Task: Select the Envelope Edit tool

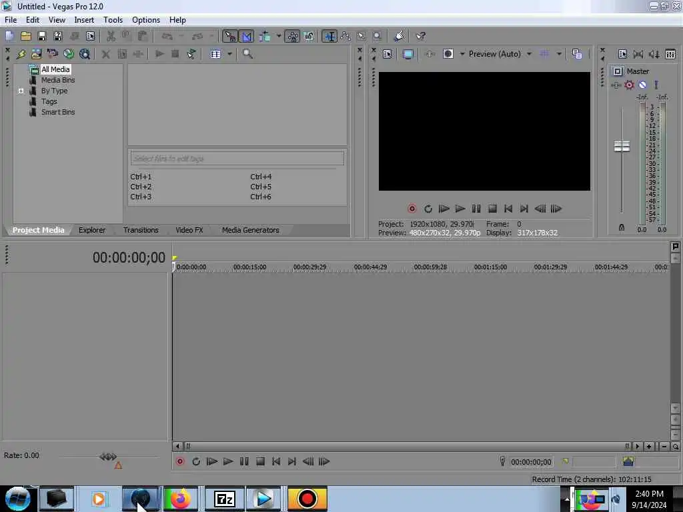Action: point(346,36)
